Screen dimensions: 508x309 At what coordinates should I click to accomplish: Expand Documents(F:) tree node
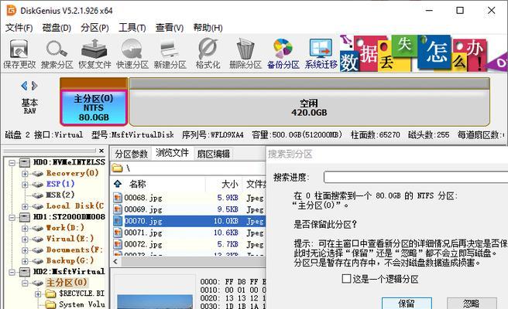[25, 250]
